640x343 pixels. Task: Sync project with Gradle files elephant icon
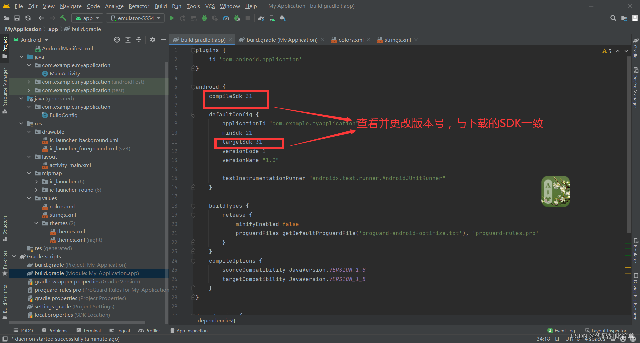click(261, 18)
